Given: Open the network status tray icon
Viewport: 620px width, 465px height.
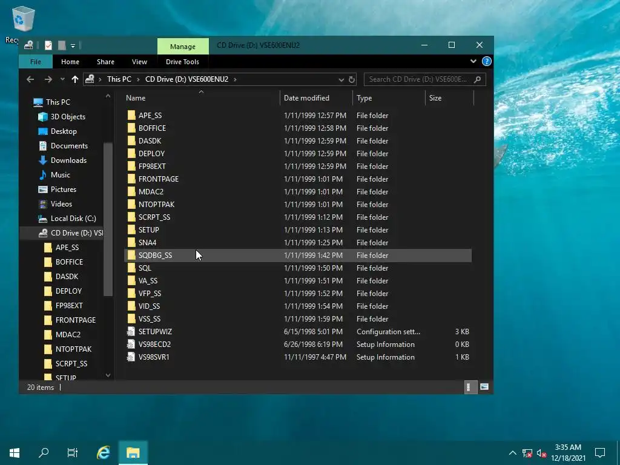Looking at the screenshot, I should [527, 453].
